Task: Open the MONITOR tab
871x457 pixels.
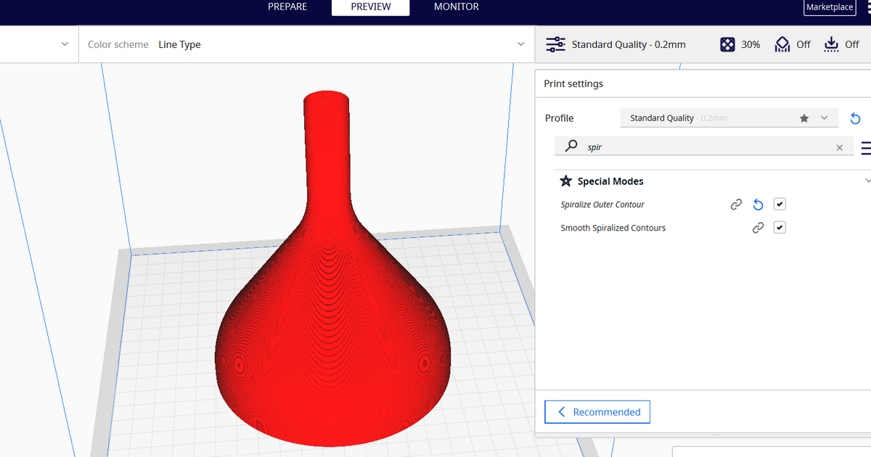Action: click(x=456, y=7)
